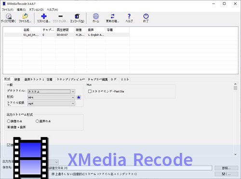Select the 上書きしない auto-rename radio button
Screen dimensions: 241x179
53,174
